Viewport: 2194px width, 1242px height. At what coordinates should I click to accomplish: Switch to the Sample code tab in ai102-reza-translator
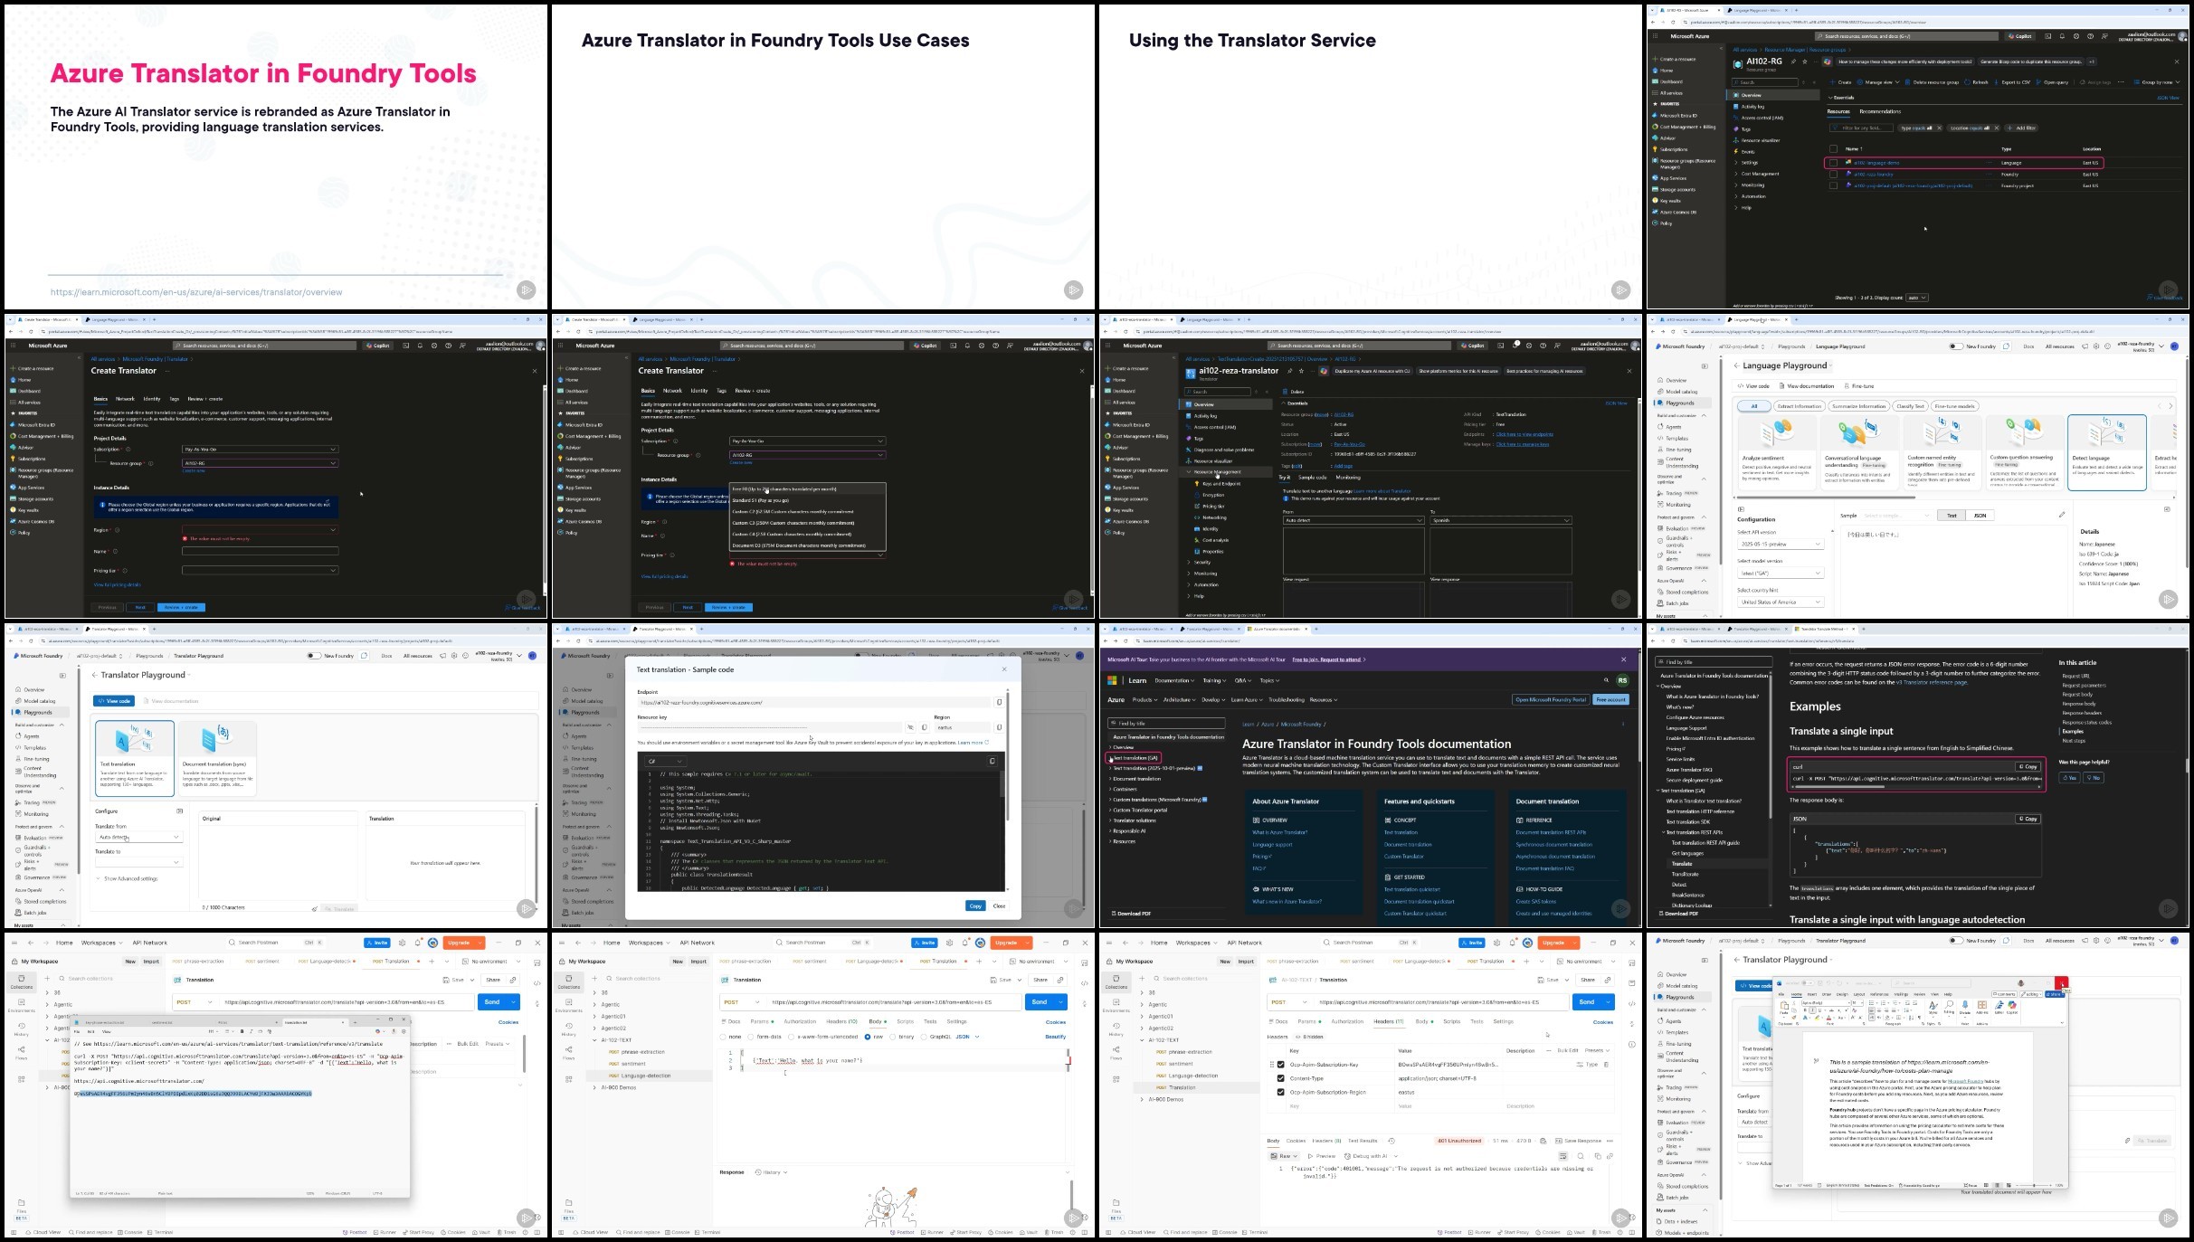(x=1312, y=478)
